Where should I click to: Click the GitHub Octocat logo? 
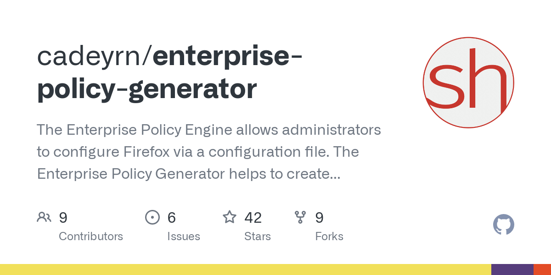503,225
